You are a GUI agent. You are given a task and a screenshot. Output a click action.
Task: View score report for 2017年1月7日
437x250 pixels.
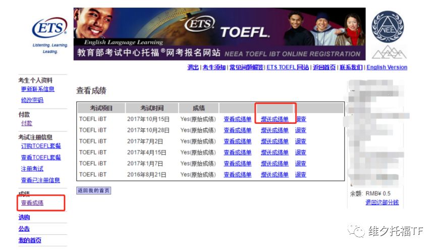(x=238, y=164)
